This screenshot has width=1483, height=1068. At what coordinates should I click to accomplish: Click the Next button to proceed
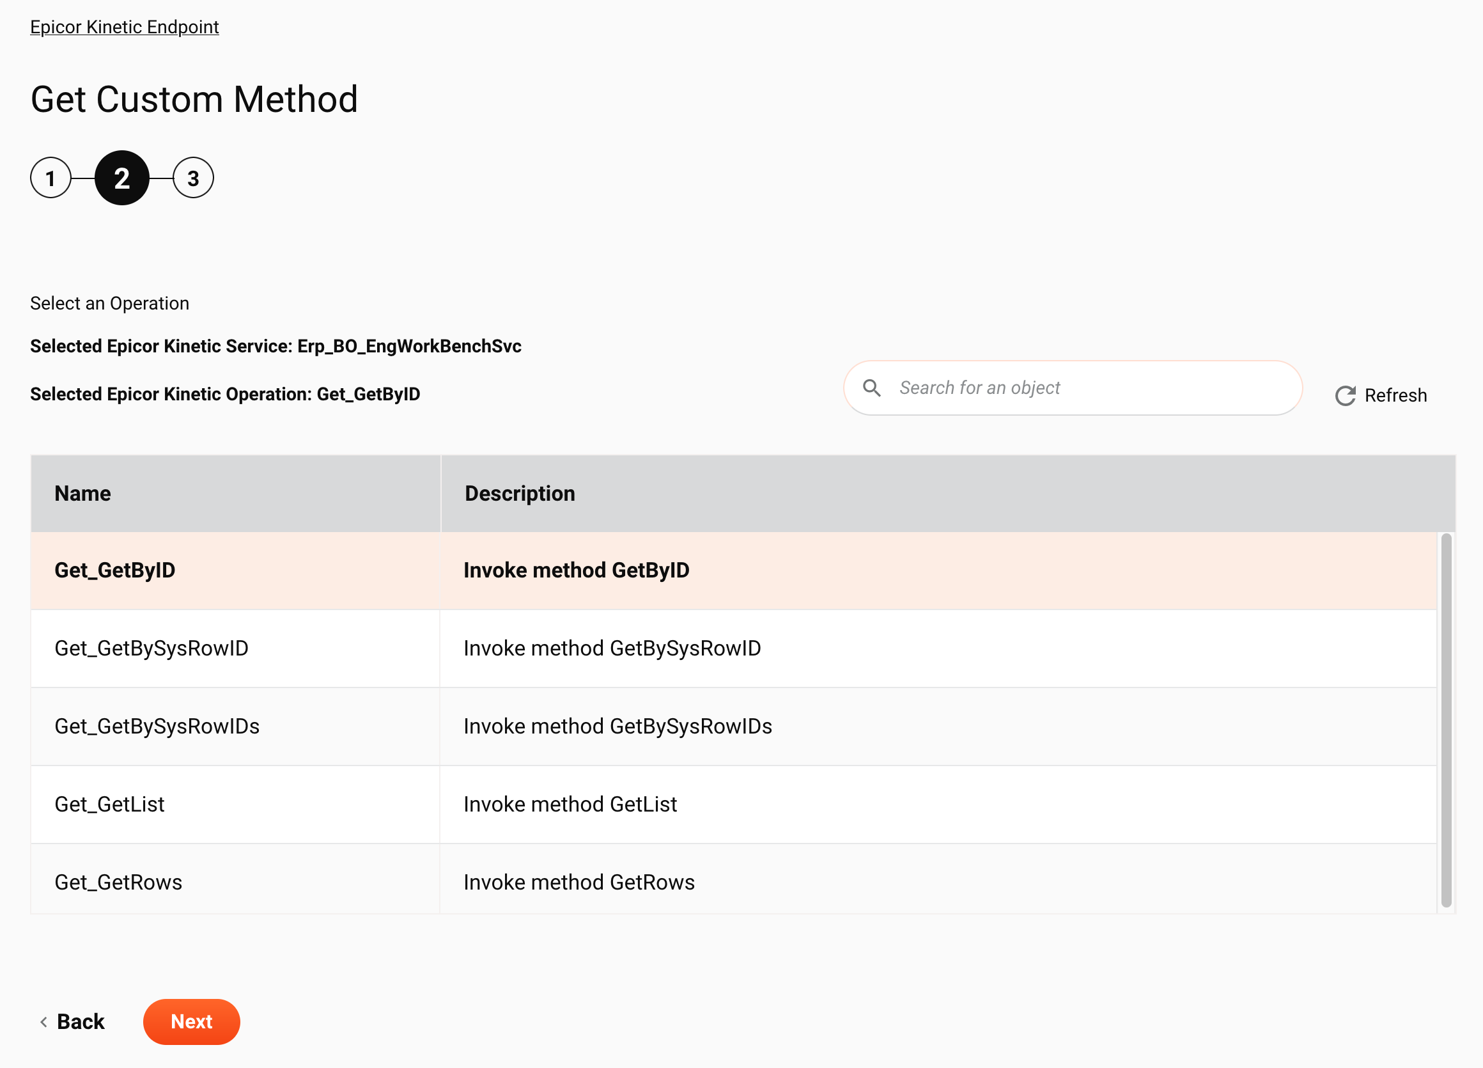(x=191, y=1021)
